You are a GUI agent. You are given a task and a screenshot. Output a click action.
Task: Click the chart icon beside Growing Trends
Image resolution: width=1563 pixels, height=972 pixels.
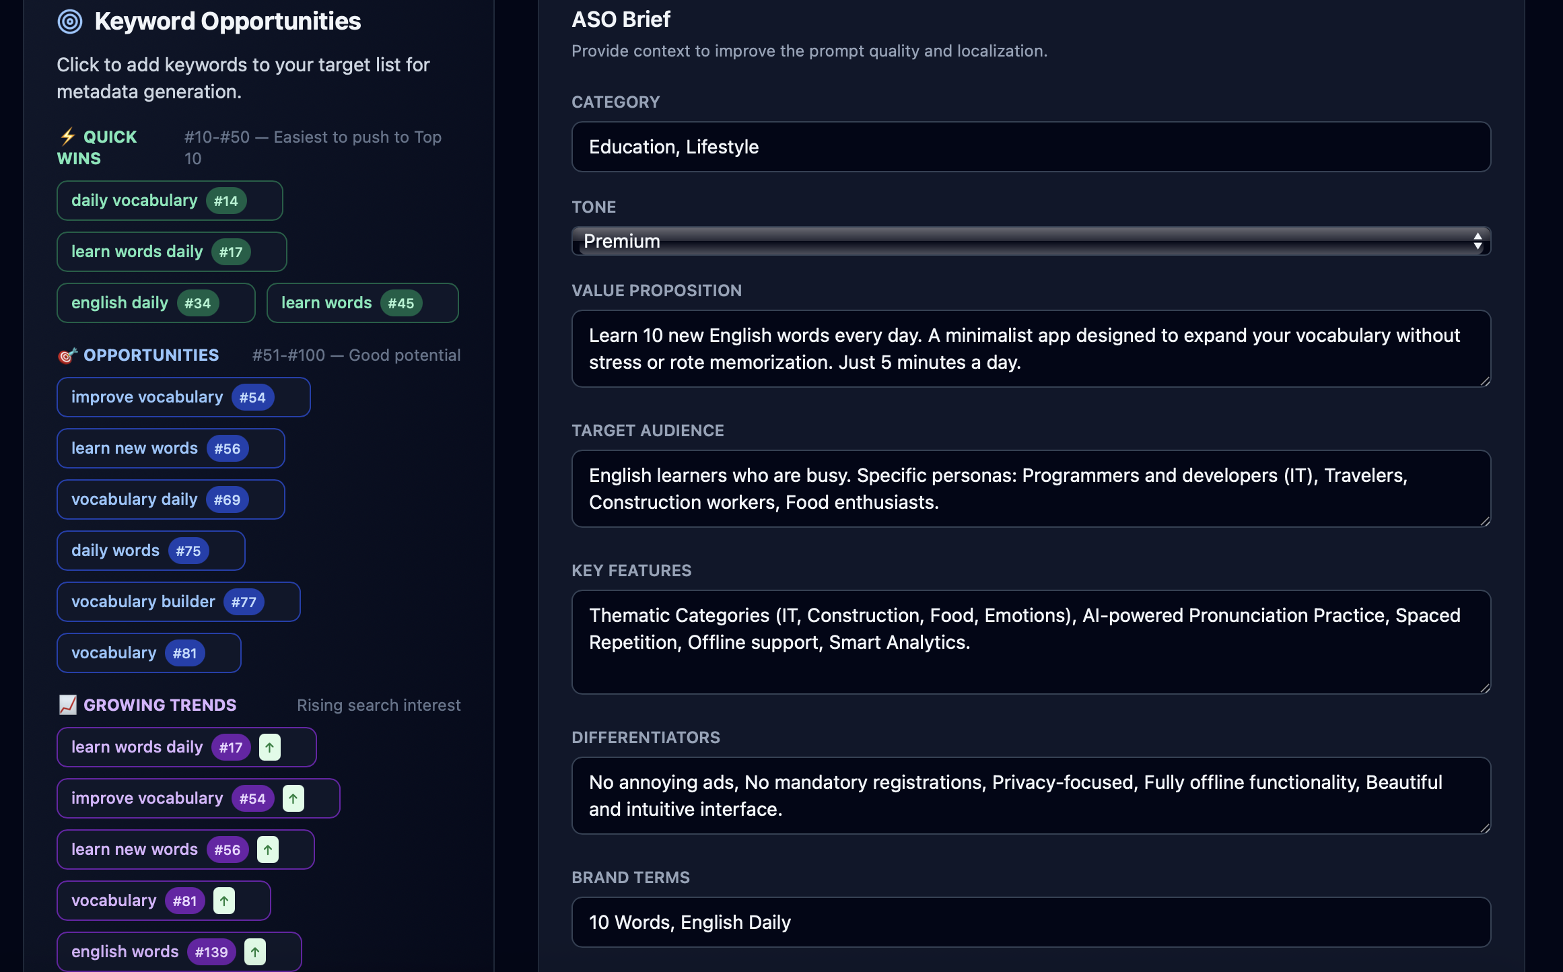click(x=67, y=704)
